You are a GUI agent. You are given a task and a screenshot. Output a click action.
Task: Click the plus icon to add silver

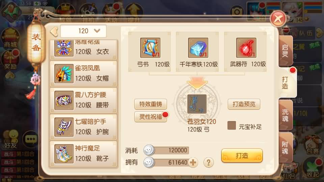click(x=193, y=162)
